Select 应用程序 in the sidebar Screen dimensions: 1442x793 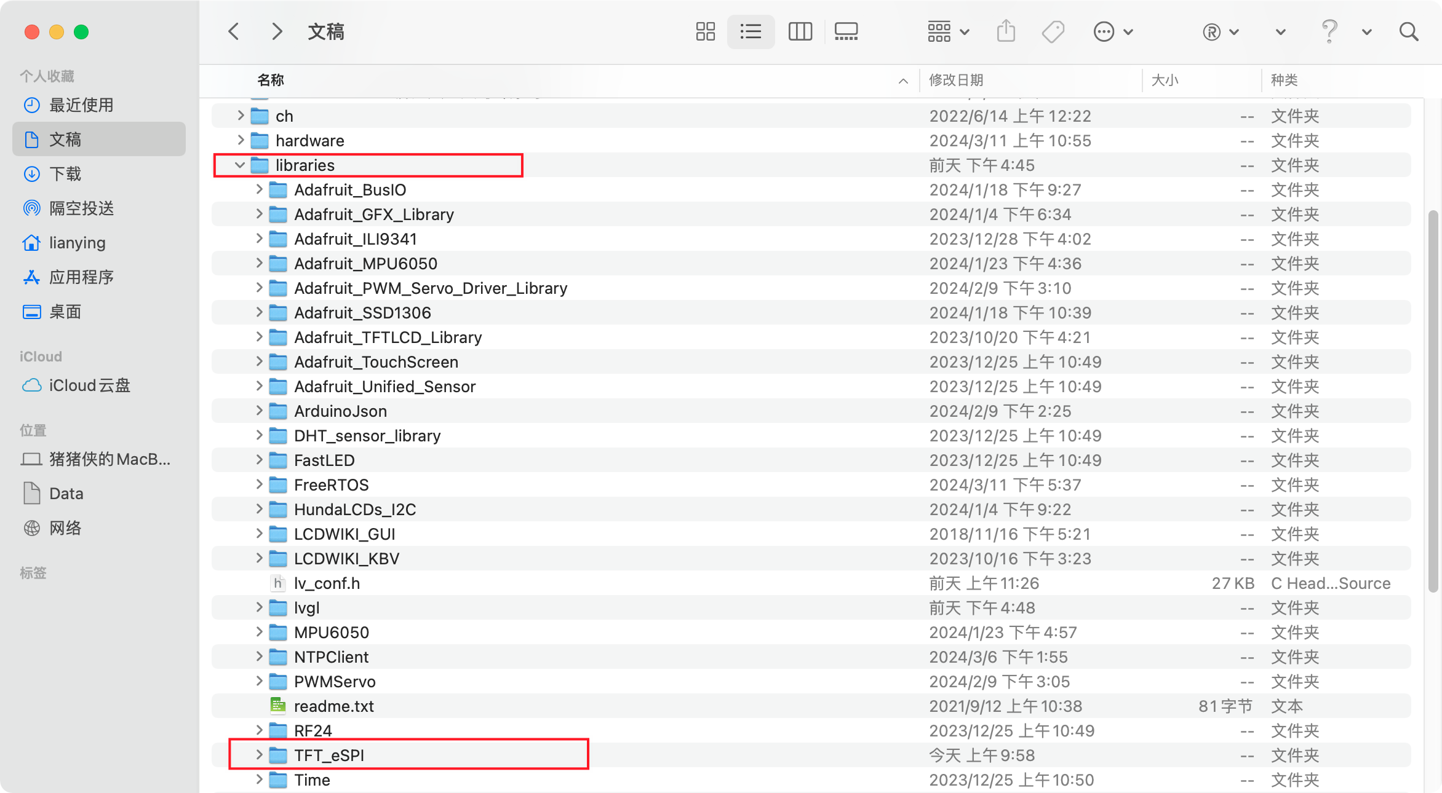pyautogui.click(x=81, y=277)
